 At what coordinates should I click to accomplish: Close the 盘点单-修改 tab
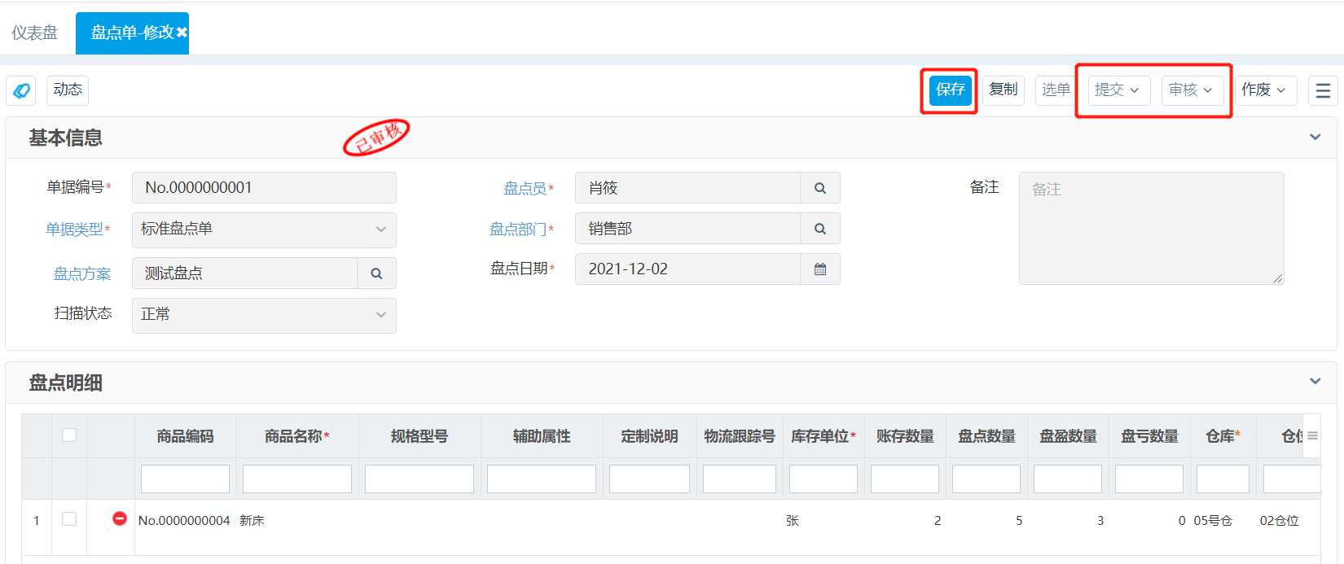(182, 33)
